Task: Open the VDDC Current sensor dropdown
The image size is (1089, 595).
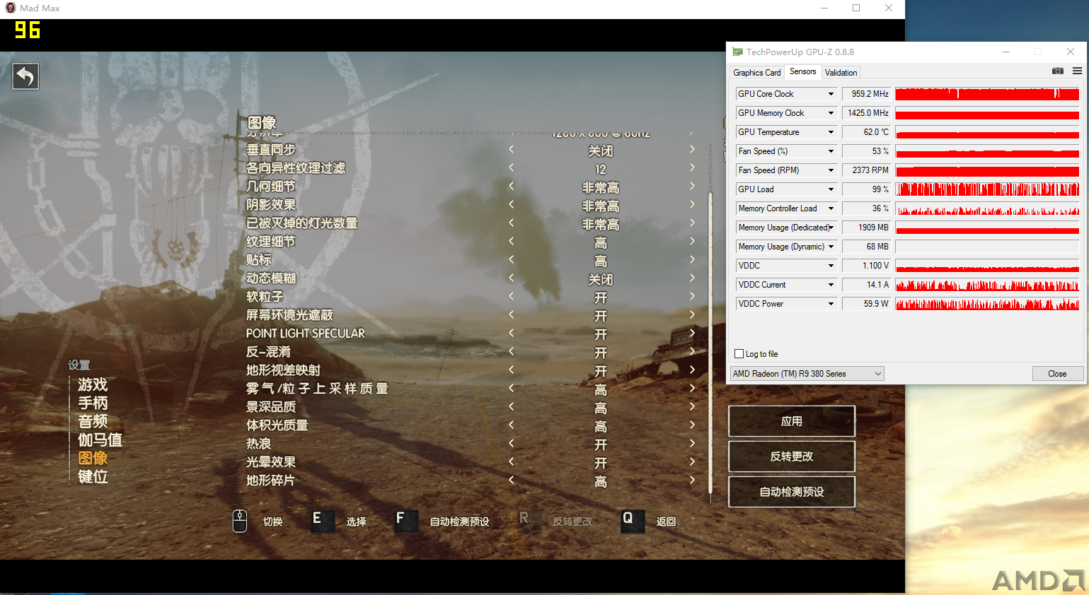Action: [831, 285]
